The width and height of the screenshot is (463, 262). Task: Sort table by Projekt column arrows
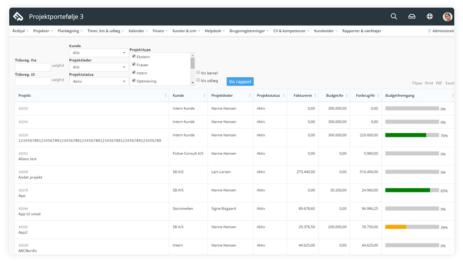[x=166, y=95]
